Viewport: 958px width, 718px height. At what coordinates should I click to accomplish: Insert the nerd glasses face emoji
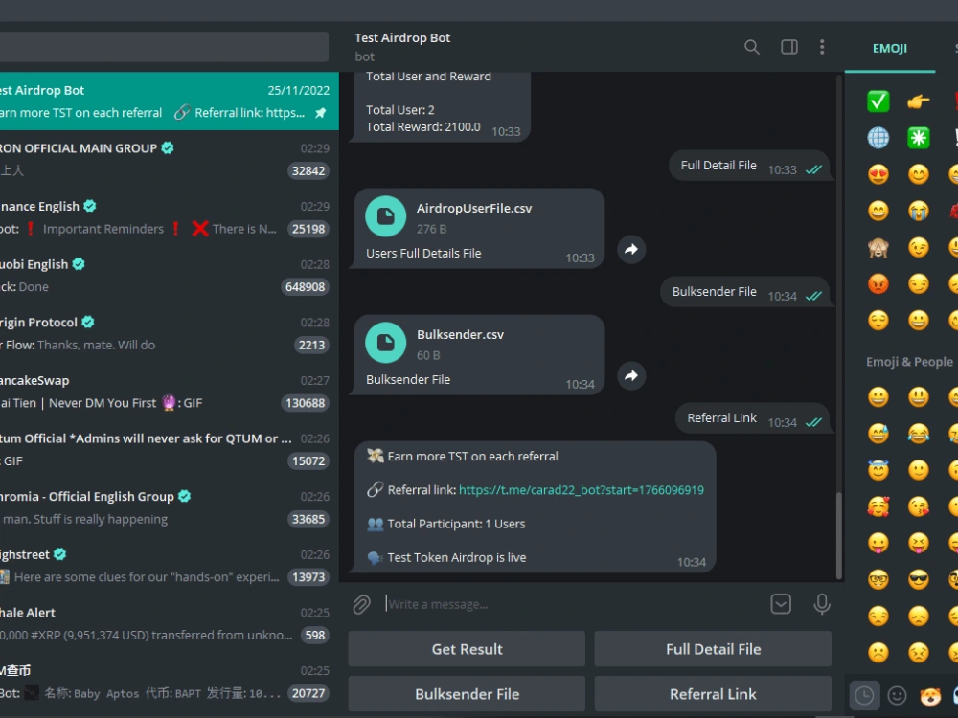click(x=878, y=579)
